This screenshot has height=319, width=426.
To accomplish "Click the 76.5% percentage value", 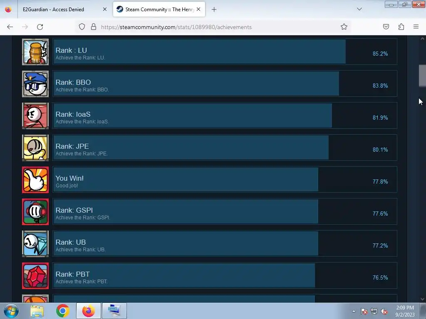I will (380, 278).
